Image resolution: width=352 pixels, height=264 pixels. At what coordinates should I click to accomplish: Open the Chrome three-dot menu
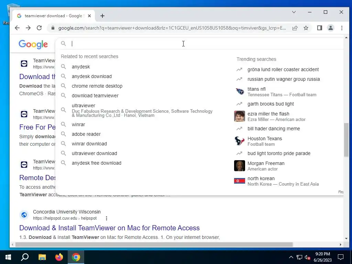342,28
